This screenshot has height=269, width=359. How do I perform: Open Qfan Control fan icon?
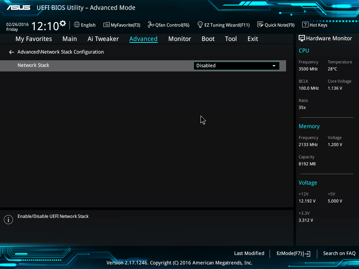[x=151, y=25]
